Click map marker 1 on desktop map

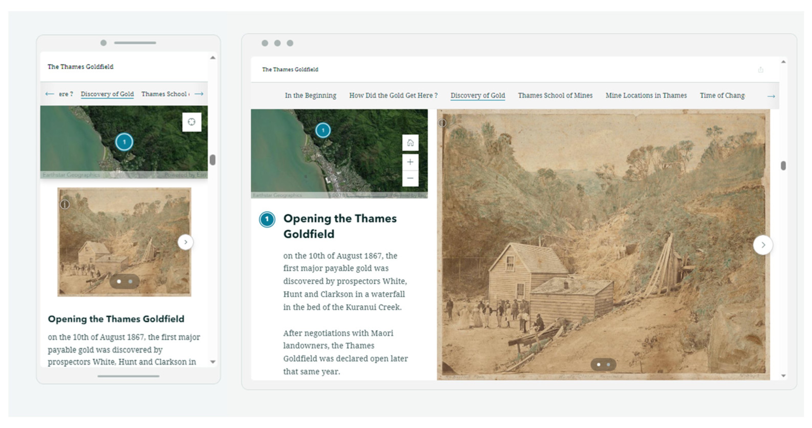point(323,130)
